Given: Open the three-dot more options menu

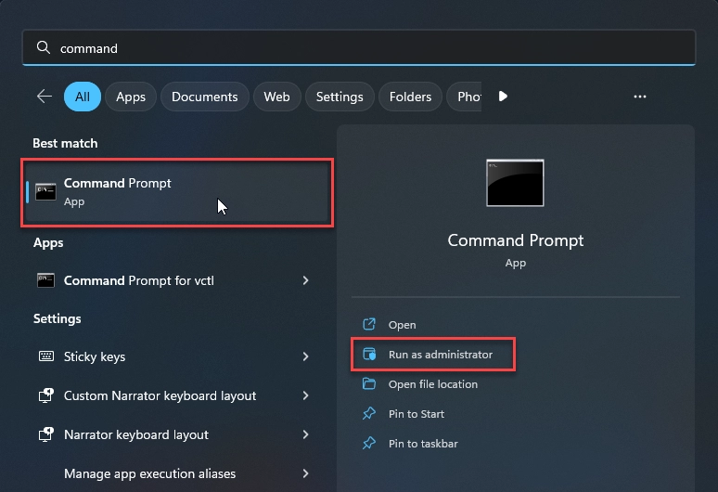Looking at the screenshot, I should click(640, 97).
